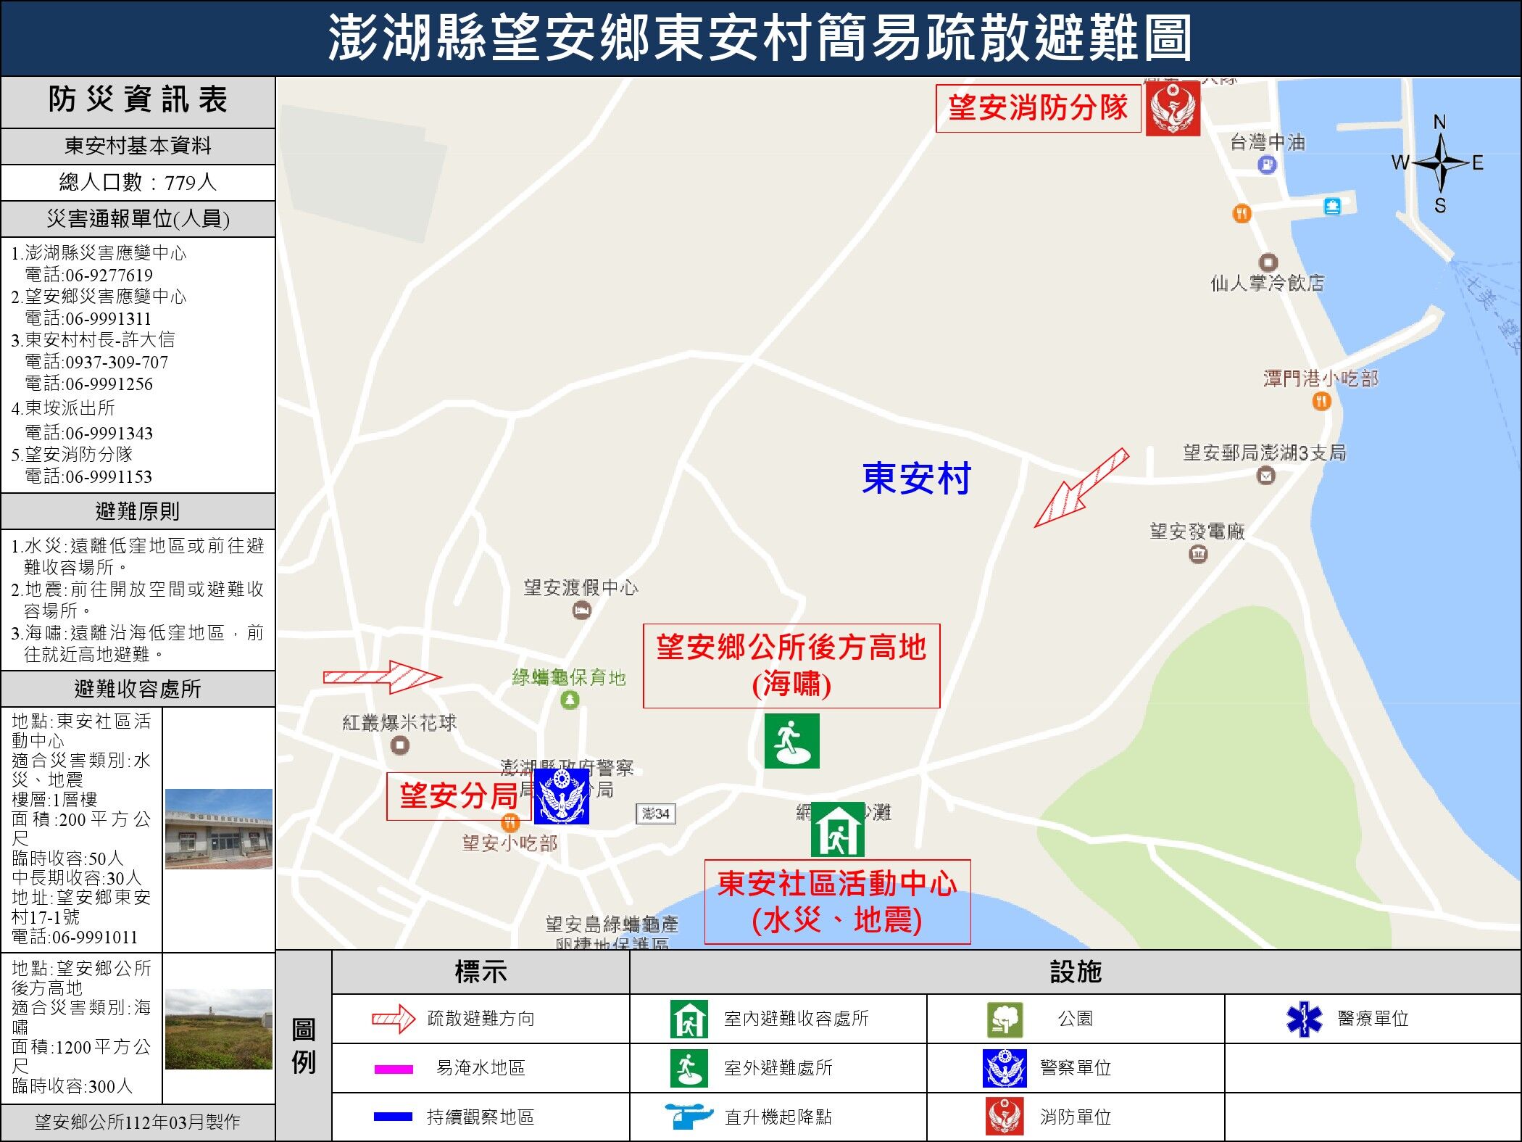Click the red evacuation arrow near 紅叢爆米花球

(x=382, y=677)
